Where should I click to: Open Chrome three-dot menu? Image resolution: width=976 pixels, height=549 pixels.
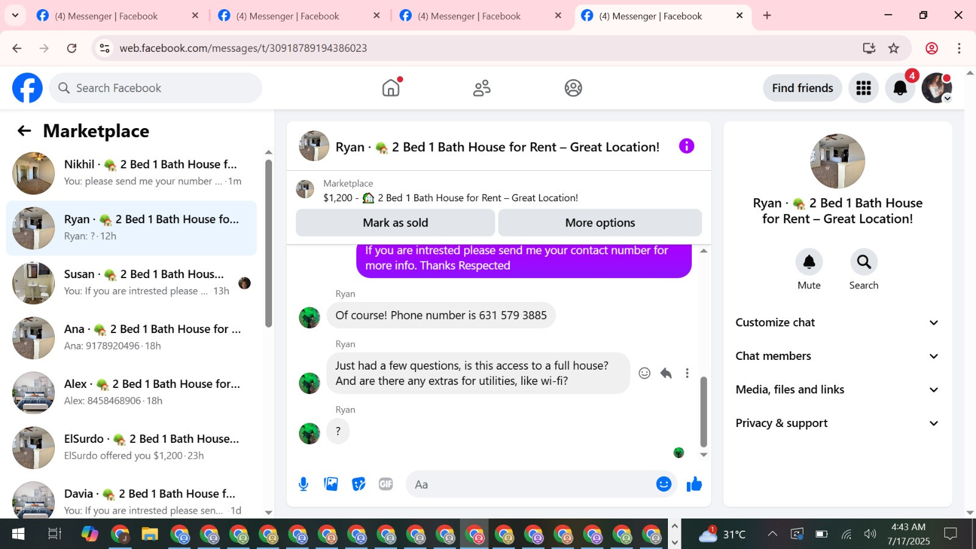click(x=959, y=48)
